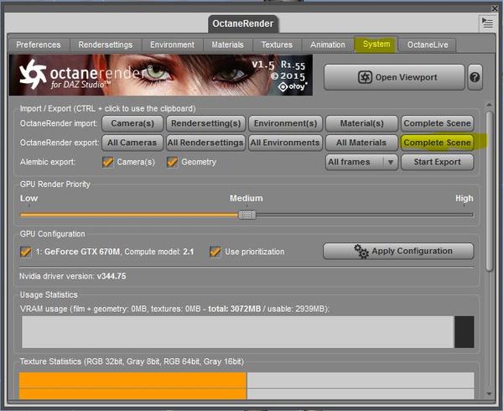Click Complete Scene in the export row
This screenshot has height=411, width=503.
pos(438,143)
